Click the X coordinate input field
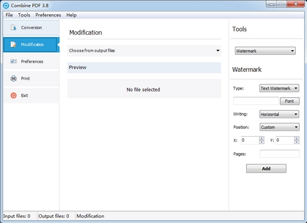The width and height of the screenshot is (307, 223). pyautogui.click(x=250, y=140)
